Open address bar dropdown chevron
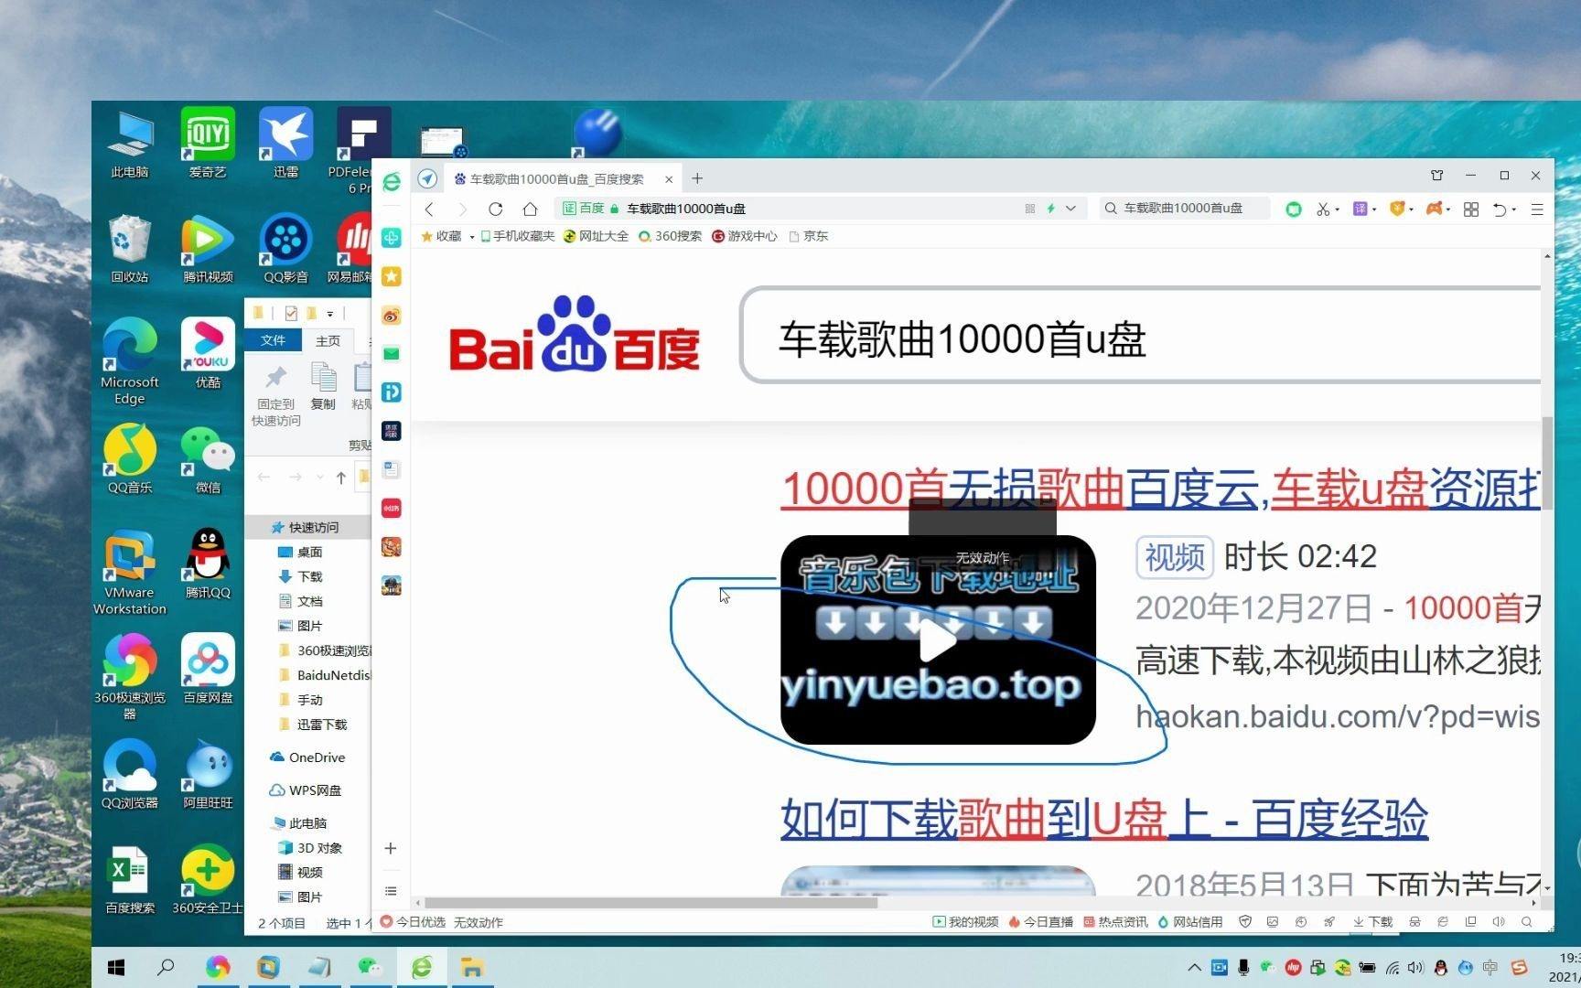Viewport: 1581px width, 988px height. click(1070, 209)
